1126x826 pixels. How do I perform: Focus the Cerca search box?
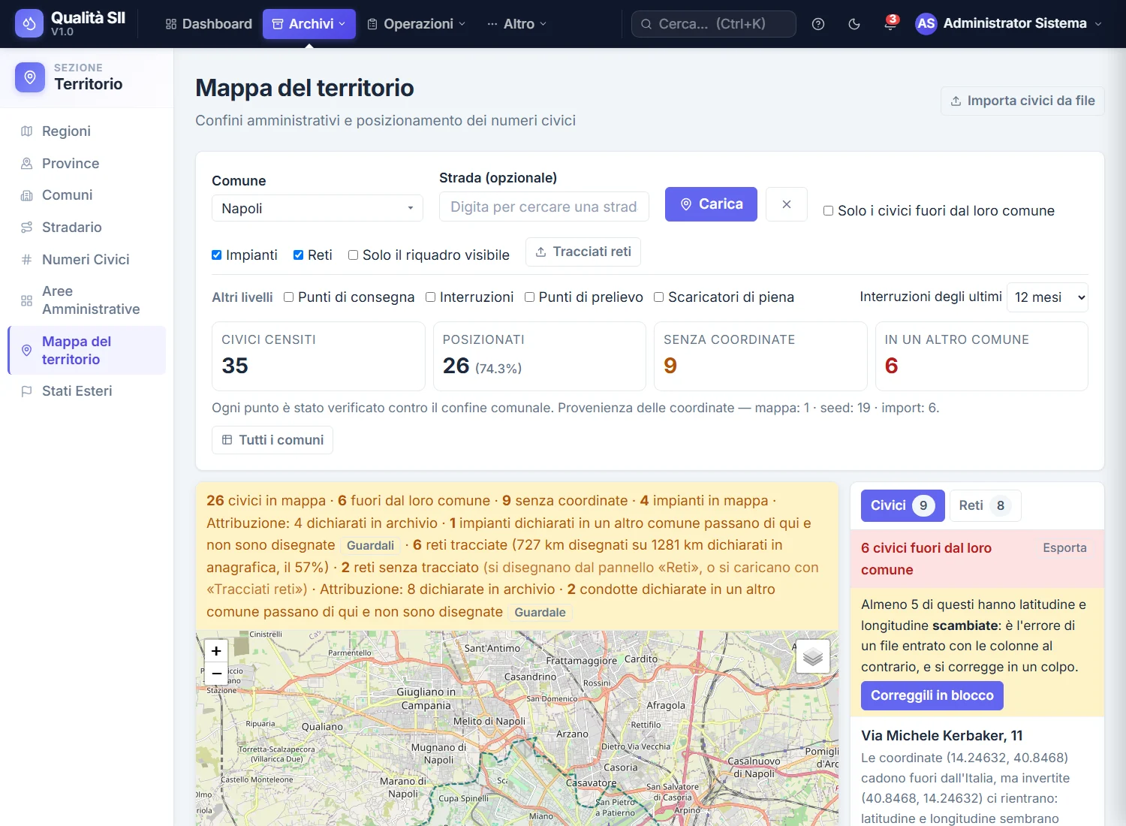tap(714, 24)
